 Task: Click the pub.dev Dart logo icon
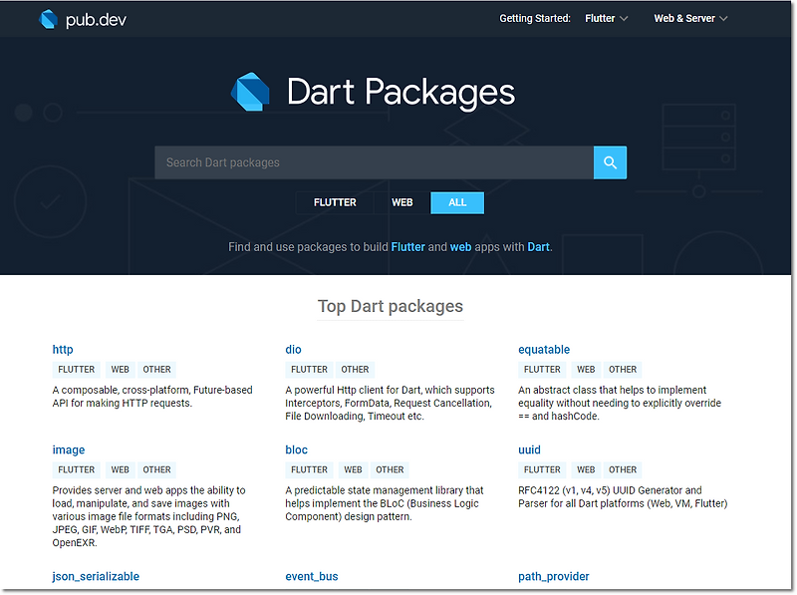coord(48,19)
